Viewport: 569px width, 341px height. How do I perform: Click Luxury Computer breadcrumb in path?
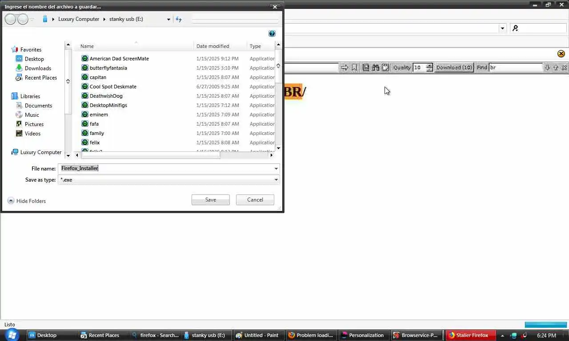[x=79, y=20]
